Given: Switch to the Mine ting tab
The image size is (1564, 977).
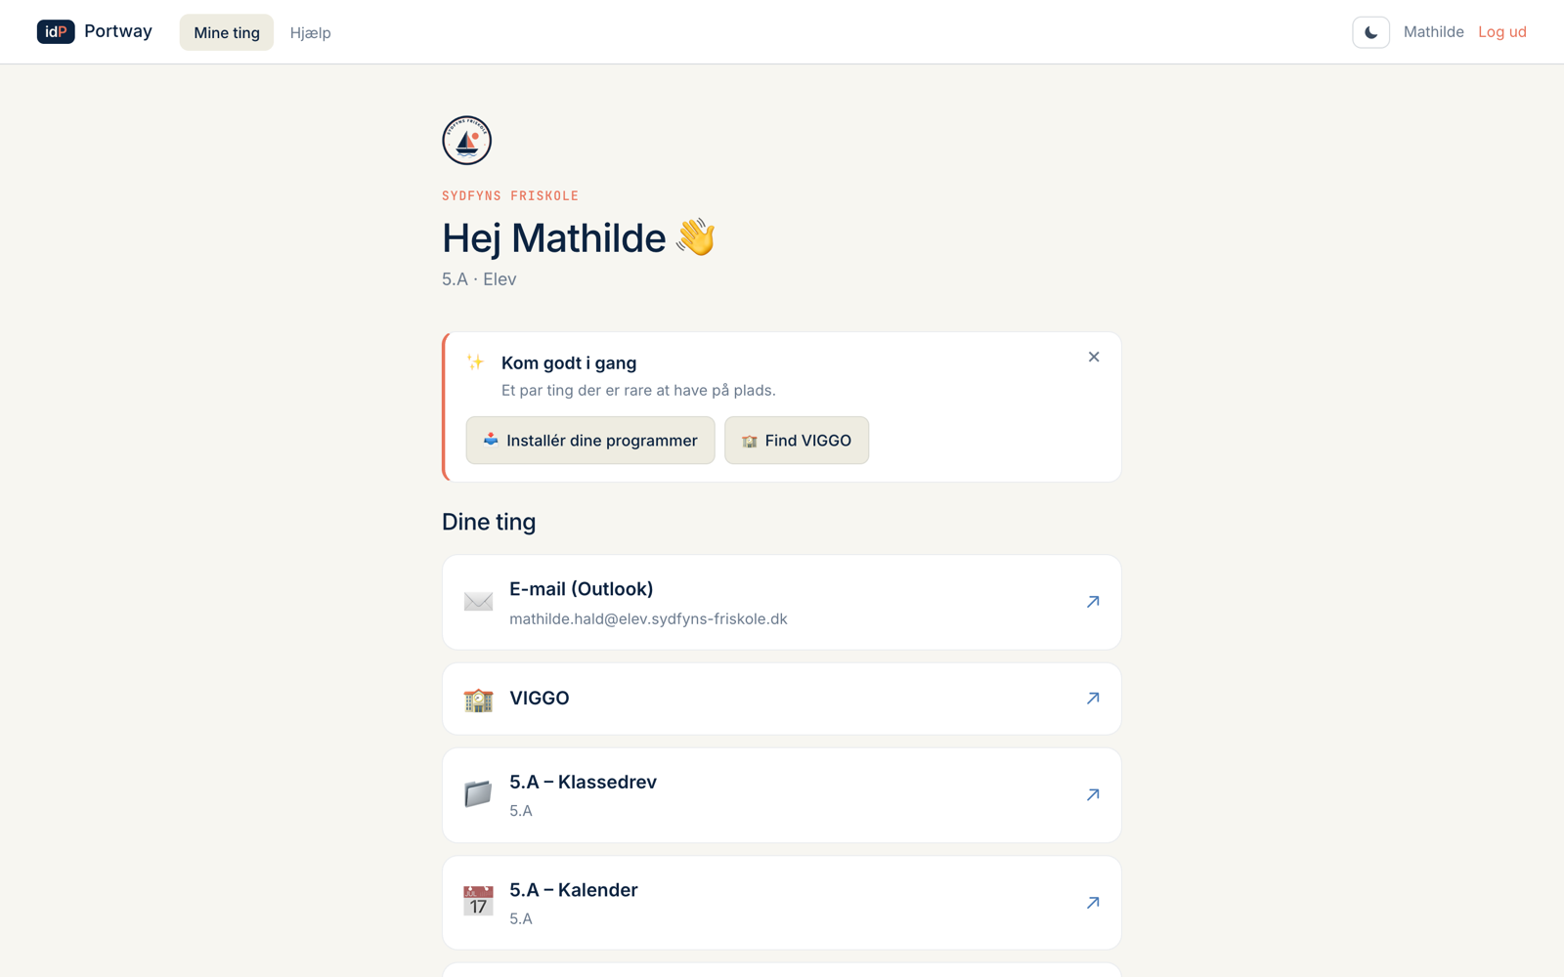Looking at the screenshot, I should click(227, 32).
